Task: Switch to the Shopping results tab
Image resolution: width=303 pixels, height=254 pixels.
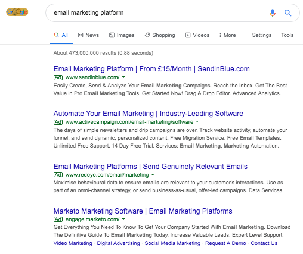Action: (160, 35)
